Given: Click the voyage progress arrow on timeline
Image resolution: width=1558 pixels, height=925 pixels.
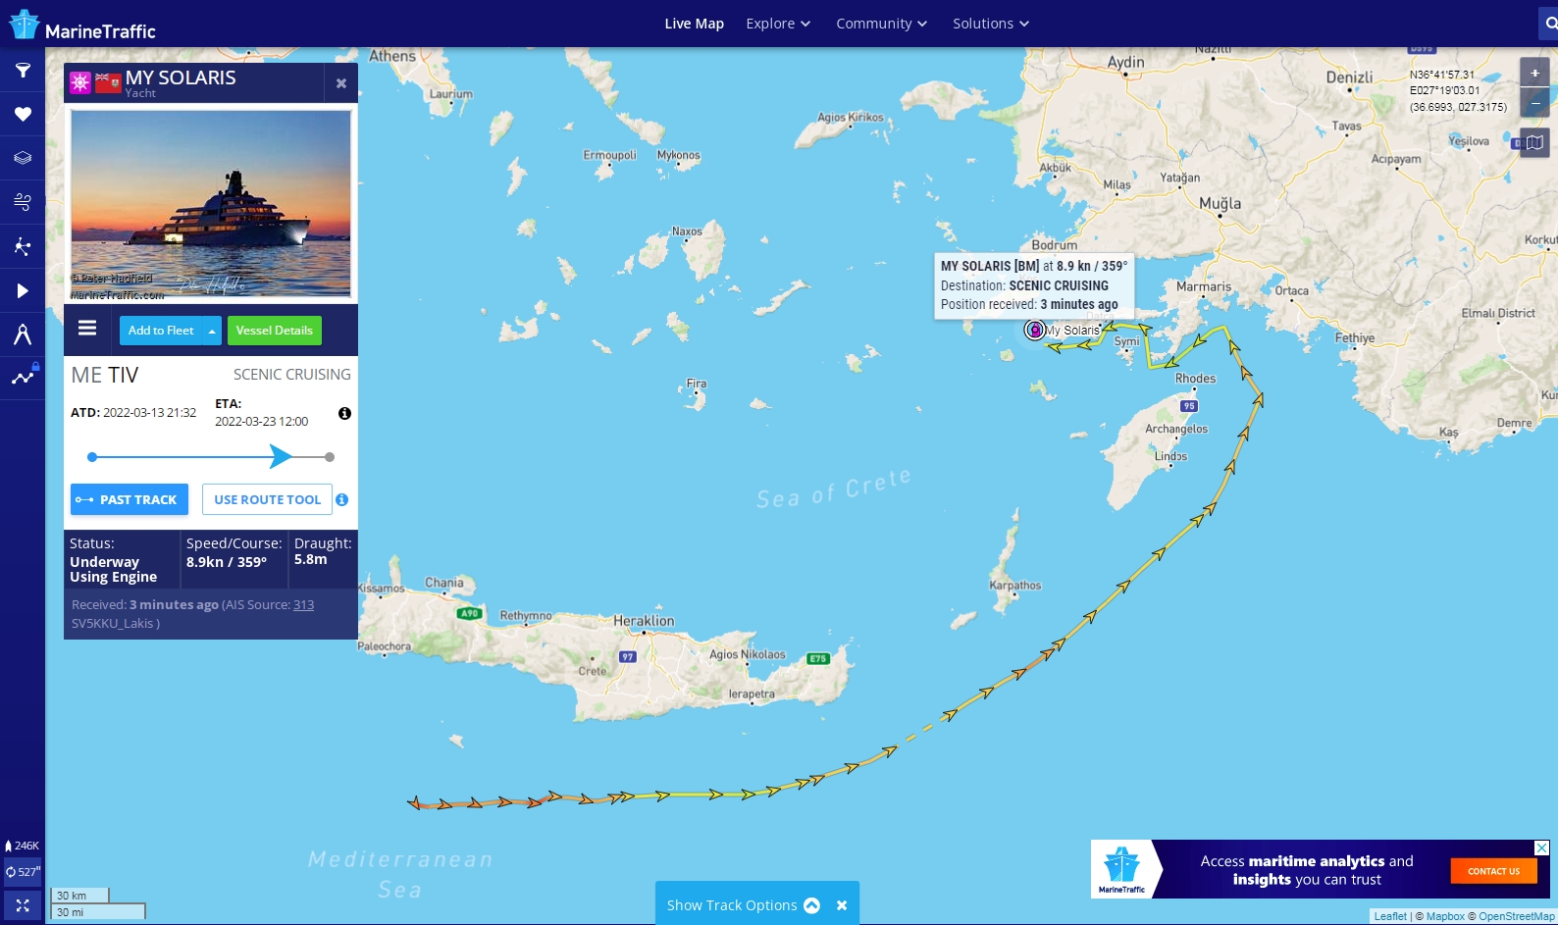Looking at the screenshot, I should coord(281,456).
